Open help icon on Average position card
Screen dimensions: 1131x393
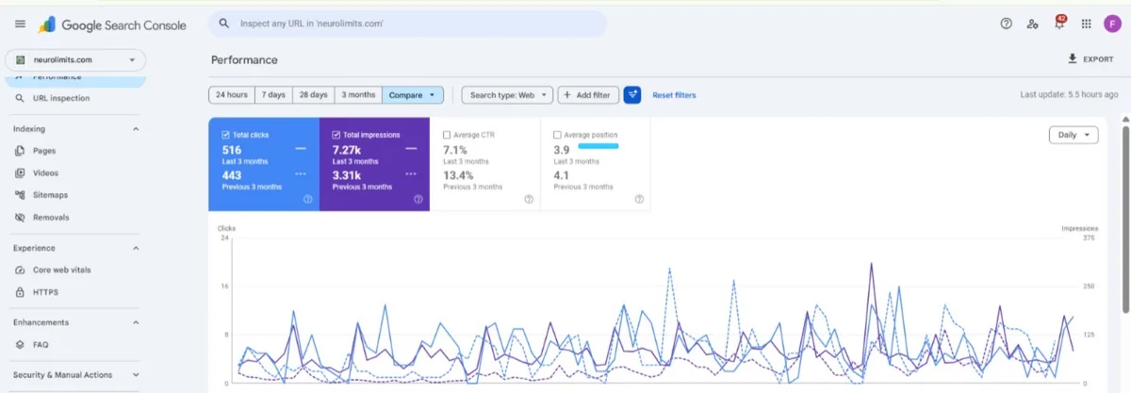coord(639,199)
